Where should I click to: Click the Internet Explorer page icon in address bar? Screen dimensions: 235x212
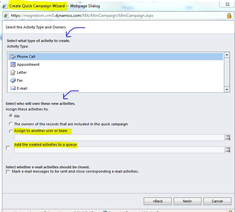(6, 16)
